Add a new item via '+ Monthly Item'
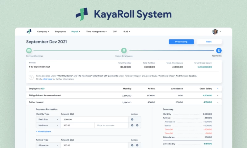247x148 pixels. coord(44,131)
